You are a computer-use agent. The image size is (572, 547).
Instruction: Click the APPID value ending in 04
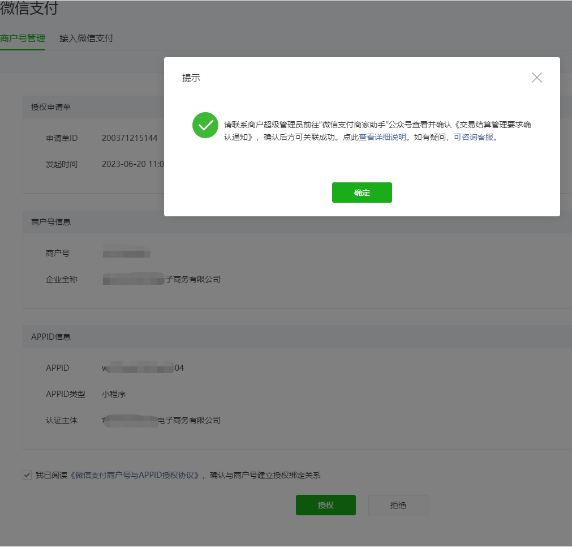(143, 367)
